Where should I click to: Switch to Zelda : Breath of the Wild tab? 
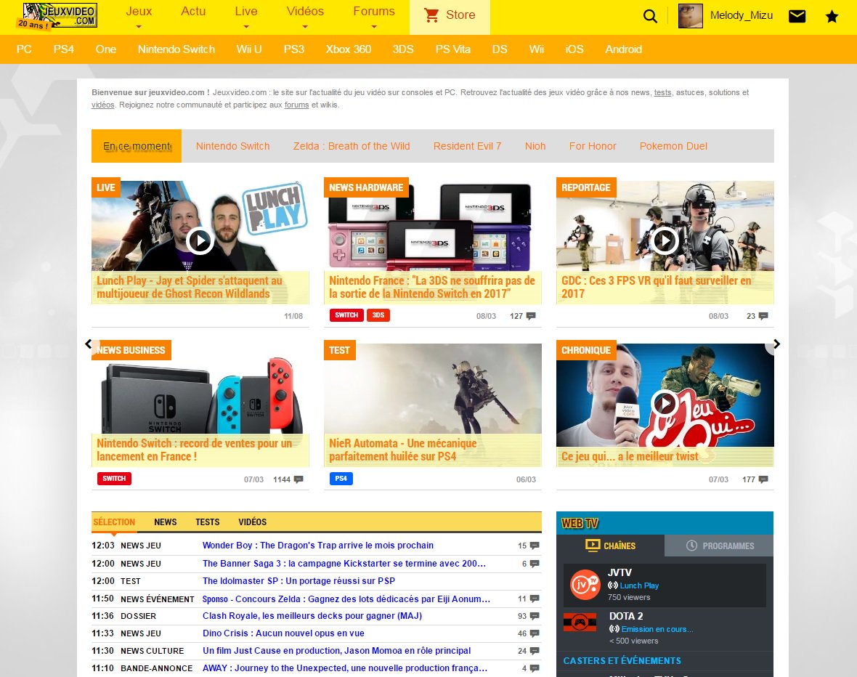[352, 146]
